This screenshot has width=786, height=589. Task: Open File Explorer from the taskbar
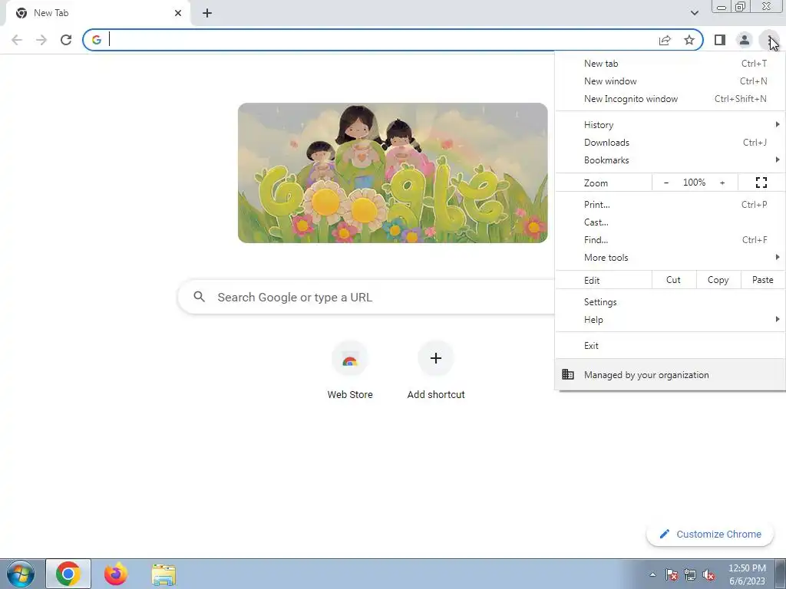click(164, 574)
